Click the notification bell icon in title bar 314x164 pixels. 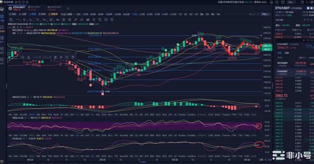(x=271, y=2)
